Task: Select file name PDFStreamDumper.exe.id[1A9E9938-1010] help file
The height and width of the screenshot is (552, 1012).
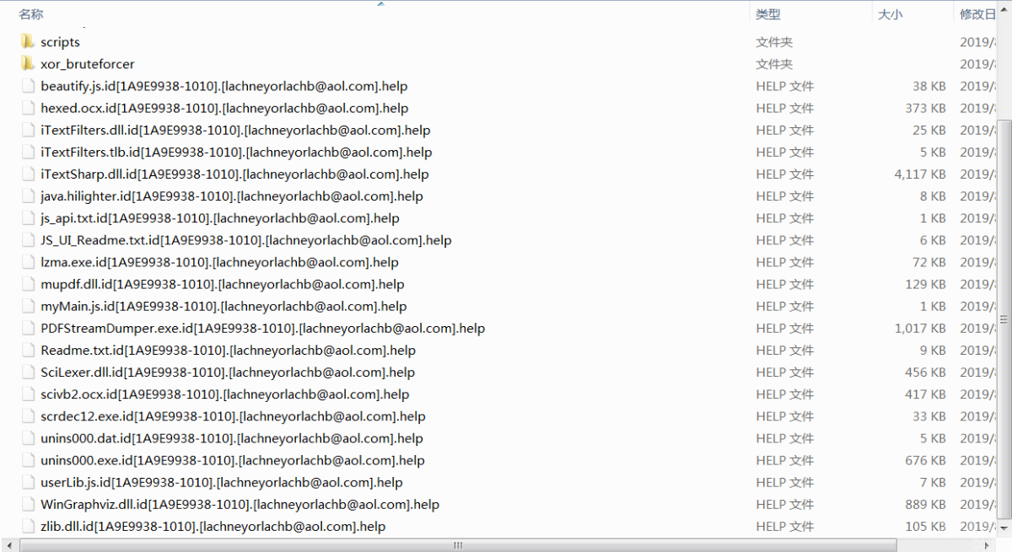Action: [263, 328]
